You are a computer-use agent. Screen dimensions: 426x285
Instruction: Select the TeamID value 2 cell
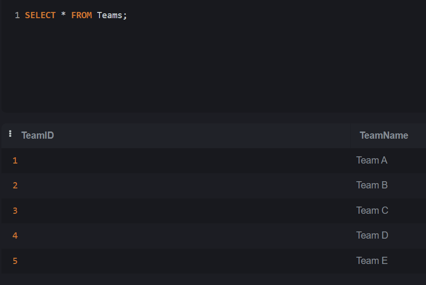click(176, 186)
